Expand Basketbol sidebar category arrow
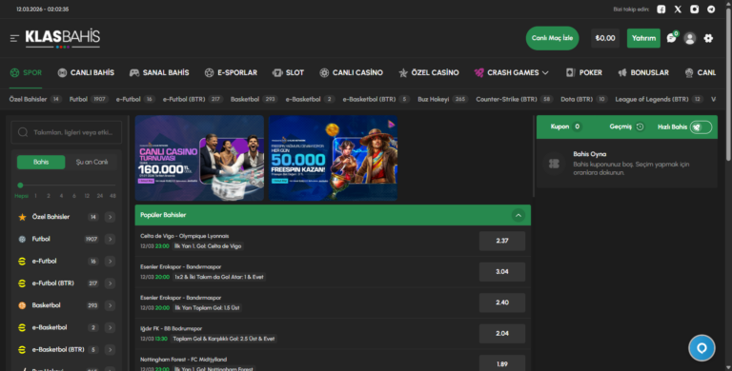Viewport: 732px width, 371px height. [110, 305]
